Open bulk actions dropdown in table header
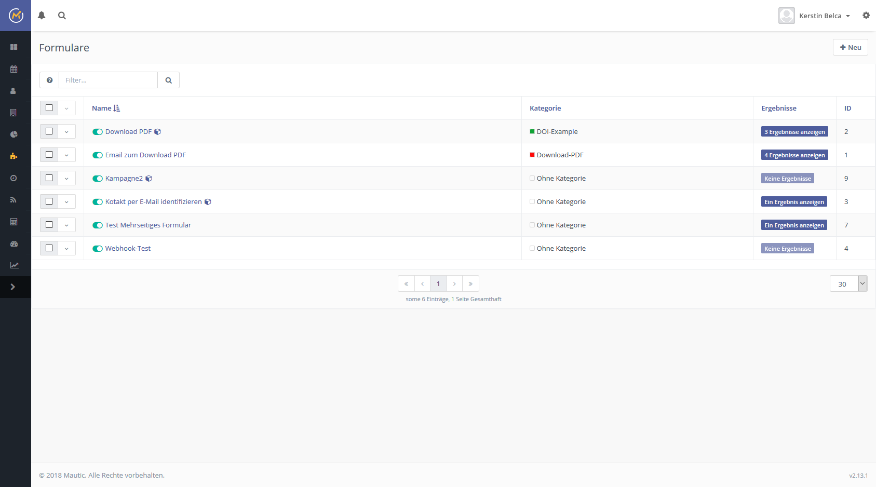Viewport: 876px width, 487px height. 66,108
